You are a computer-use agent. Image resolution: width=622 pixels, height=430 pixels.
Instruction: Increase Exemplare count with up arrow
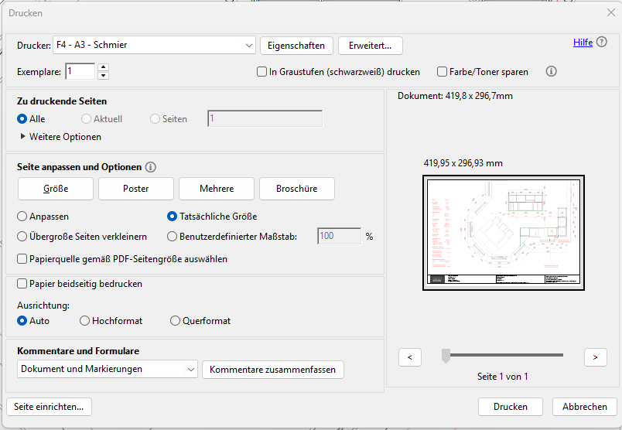coord(104,68)
